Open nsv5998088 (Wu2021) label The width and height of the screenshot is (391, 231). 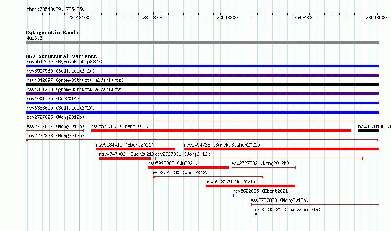pos(173,163)
